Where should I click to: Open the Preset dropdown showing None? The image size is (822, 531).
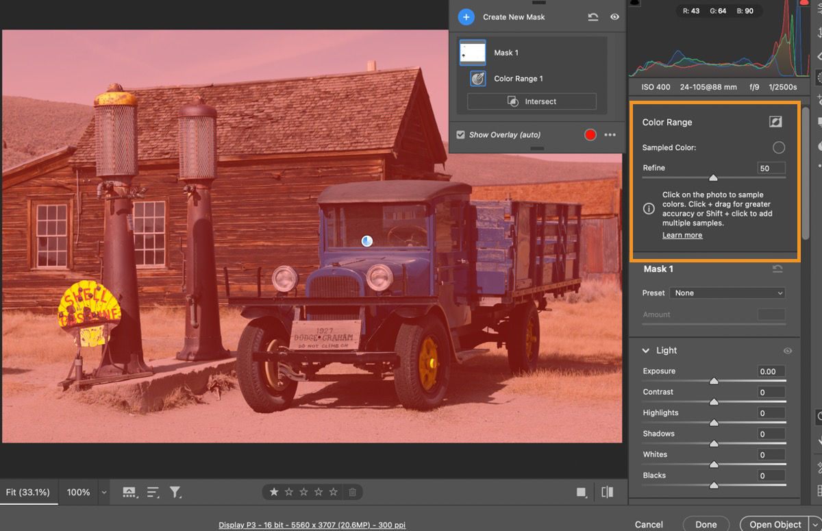(727, 293)
